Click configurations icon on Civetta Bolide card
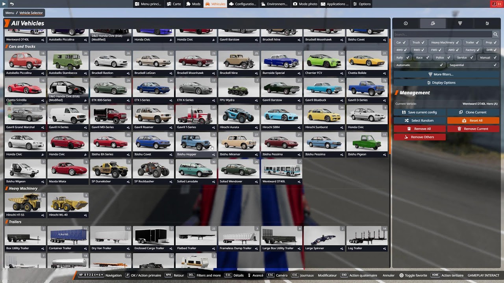Viewport: 504px width, 283px height. 384,73
